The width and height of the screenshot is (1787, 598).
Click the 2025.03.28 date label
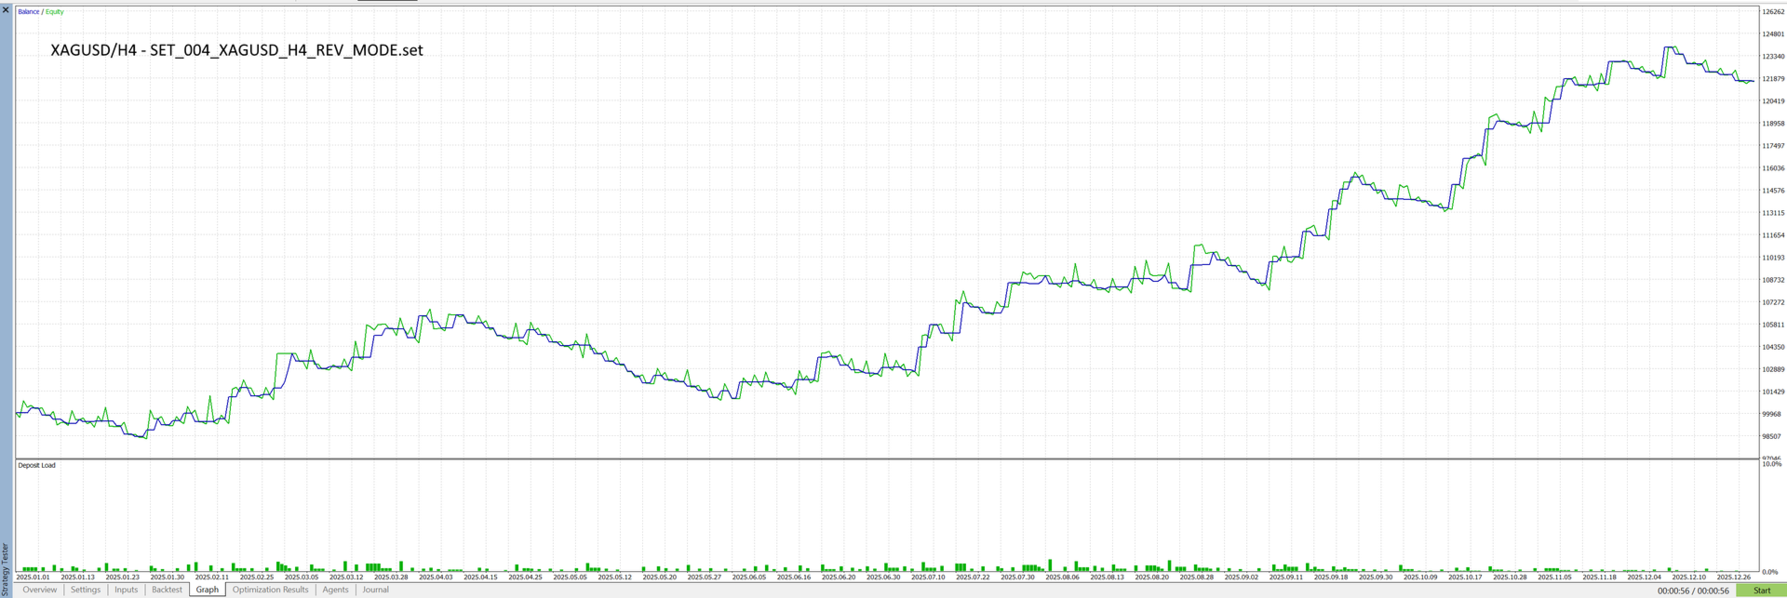coord(391,578)
